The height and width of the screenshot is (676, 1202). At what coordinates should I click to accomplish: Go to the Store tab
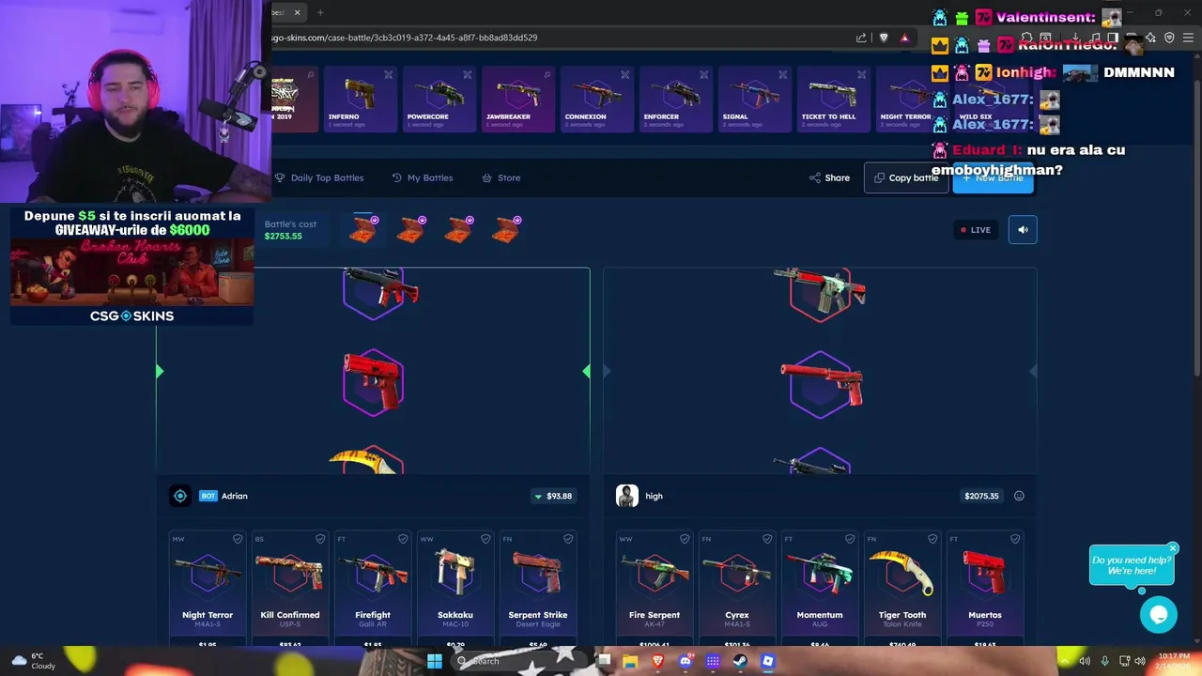click(501, 177)
